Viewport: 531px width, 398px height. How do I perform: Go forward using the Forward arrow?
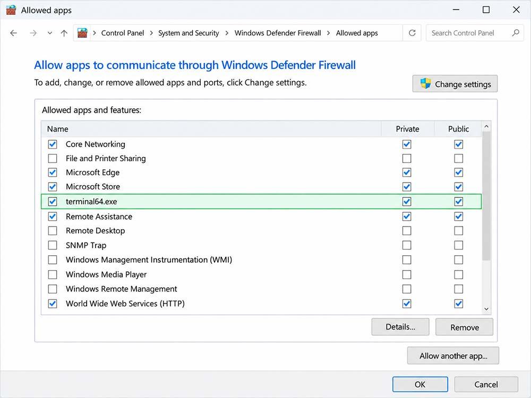click(x=33, y=33)
